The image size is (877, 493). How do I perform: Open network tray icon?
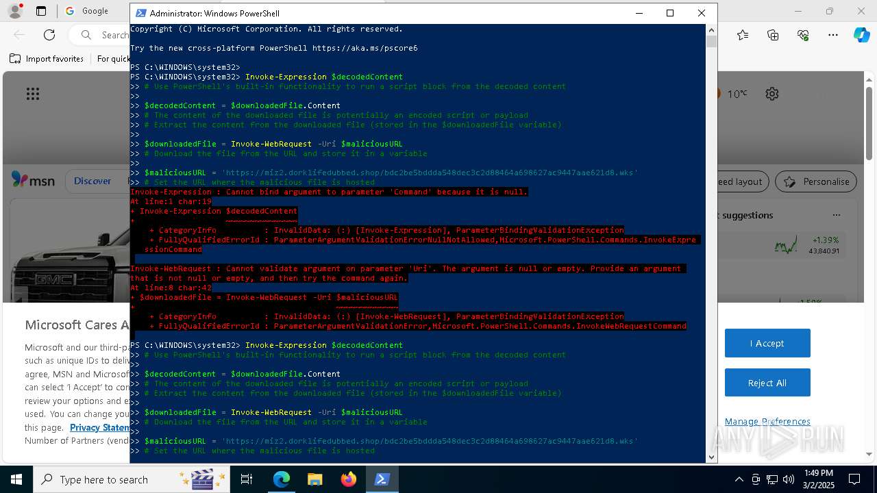[x=772, y=479]
